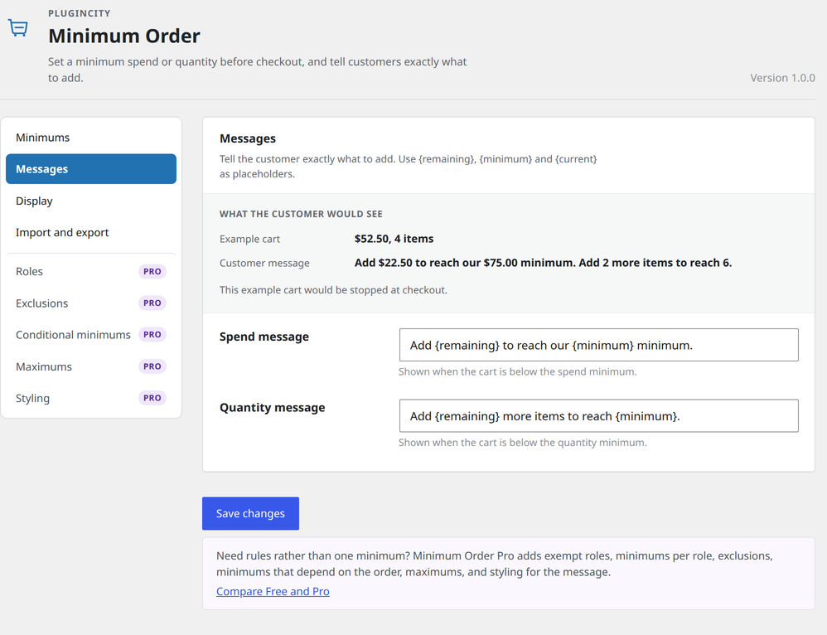Image resolution: width=827 pixels, height=635 pixels.
Task: Click the Customer message label
Action: [265, 263]
